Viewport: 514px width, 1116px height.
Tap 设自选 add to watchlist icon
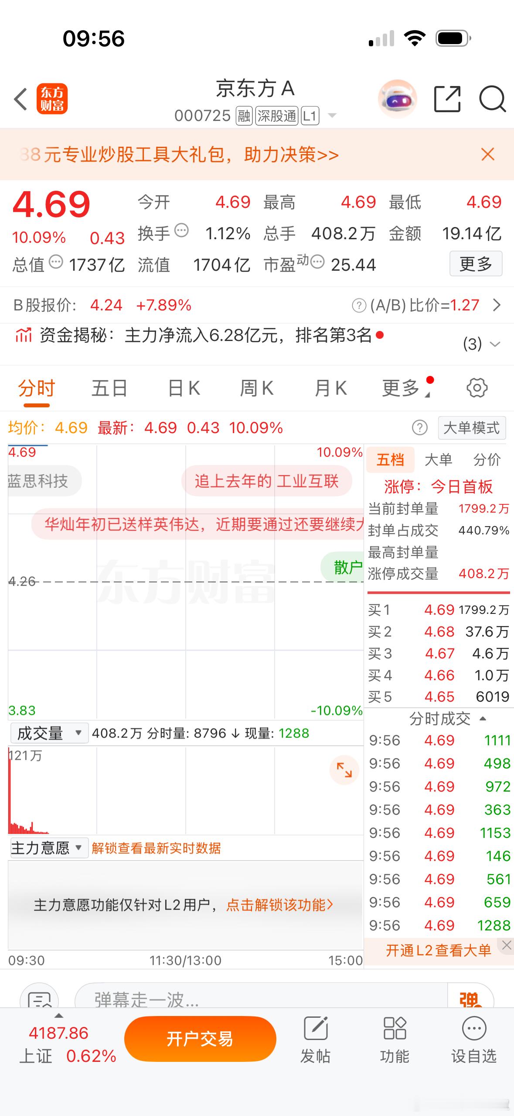[474, 1039]
